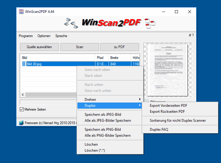Image resolution: width=221 pixels, height=163 pixels.
Task: Minimize the WinScan2PDF window
Action: [164, 12]
